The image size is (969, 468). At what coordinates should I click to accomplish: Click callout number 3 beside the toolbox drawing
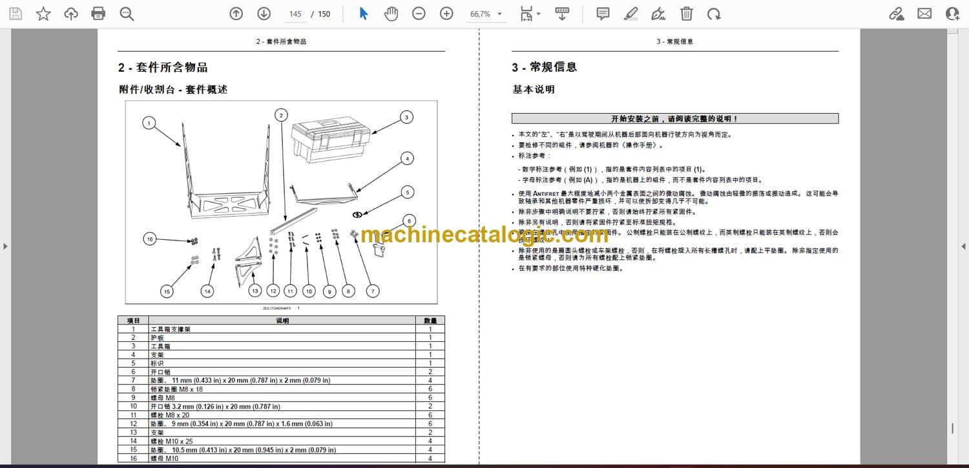tap(406, 117)
